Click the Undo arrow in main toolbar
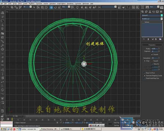This screenshot has height=131, width=164. point(3,7)
